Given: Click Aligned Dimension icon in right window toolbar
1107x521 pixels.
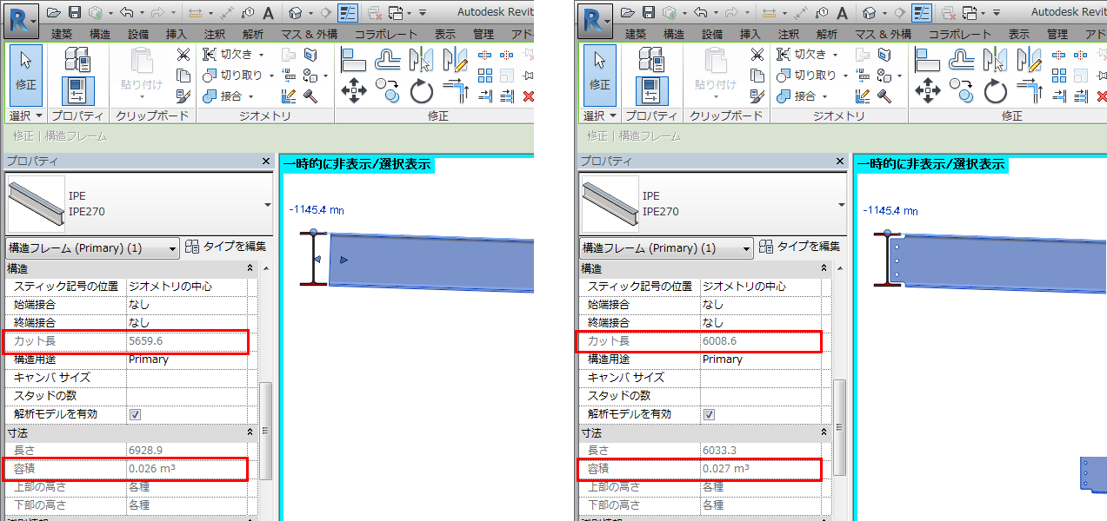Looking at the screenshot, I should [x=800, y=13].
